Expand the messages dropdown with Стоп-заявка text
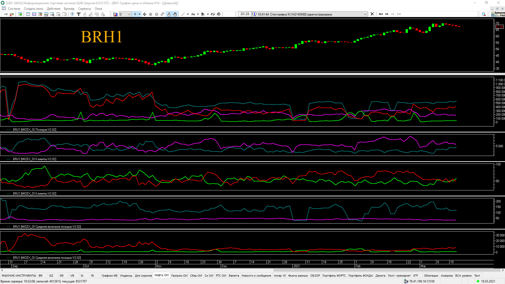 tap(365, 14)
